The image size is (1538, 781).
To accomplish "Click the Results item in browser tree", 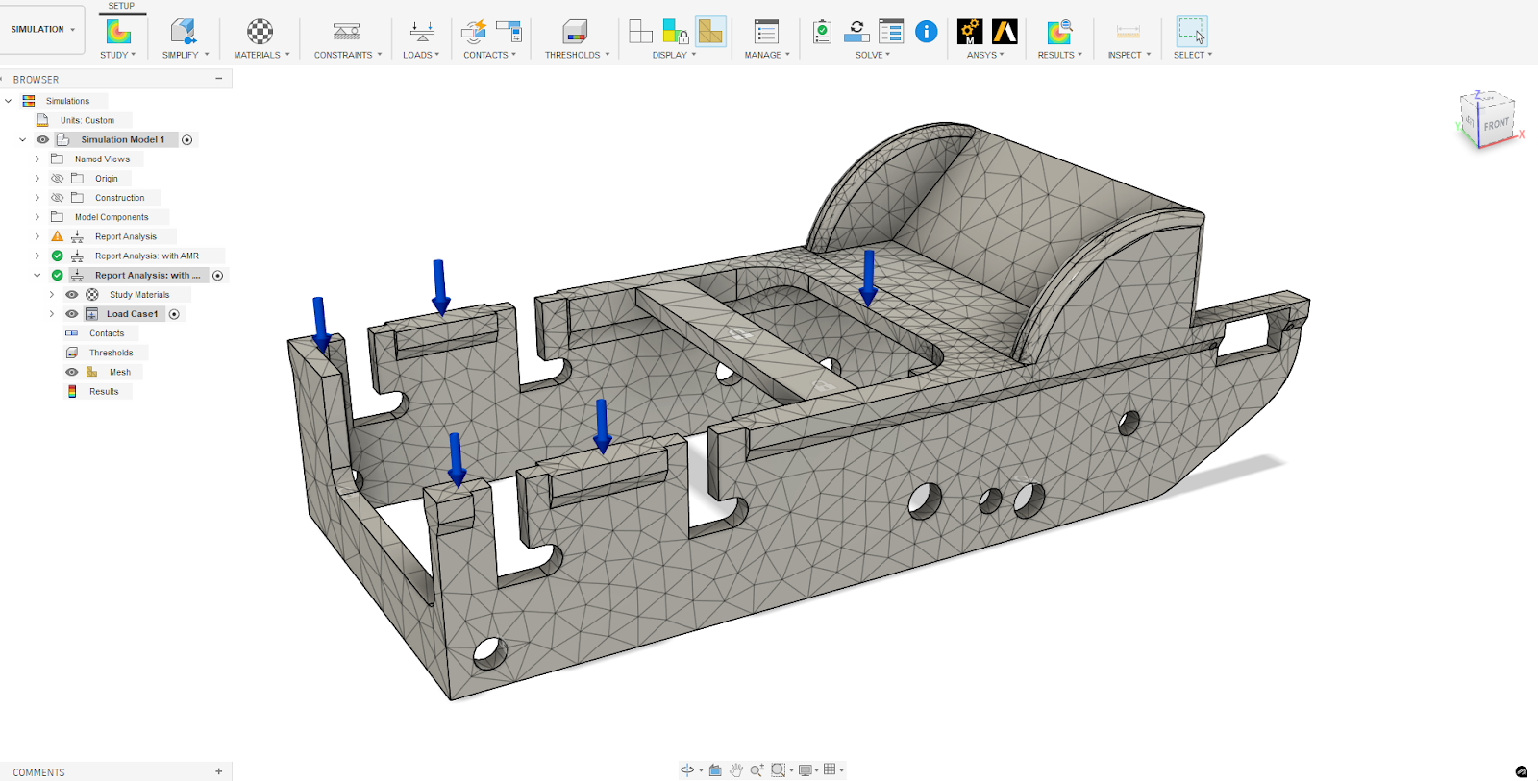I will [x=104, y=392].
